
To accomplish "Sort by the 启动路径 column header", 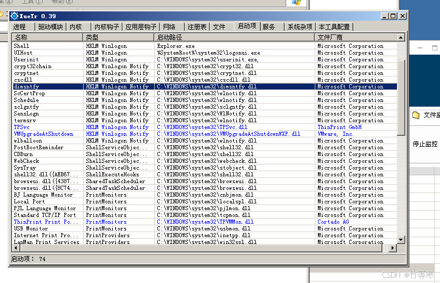I will point(234,37).
